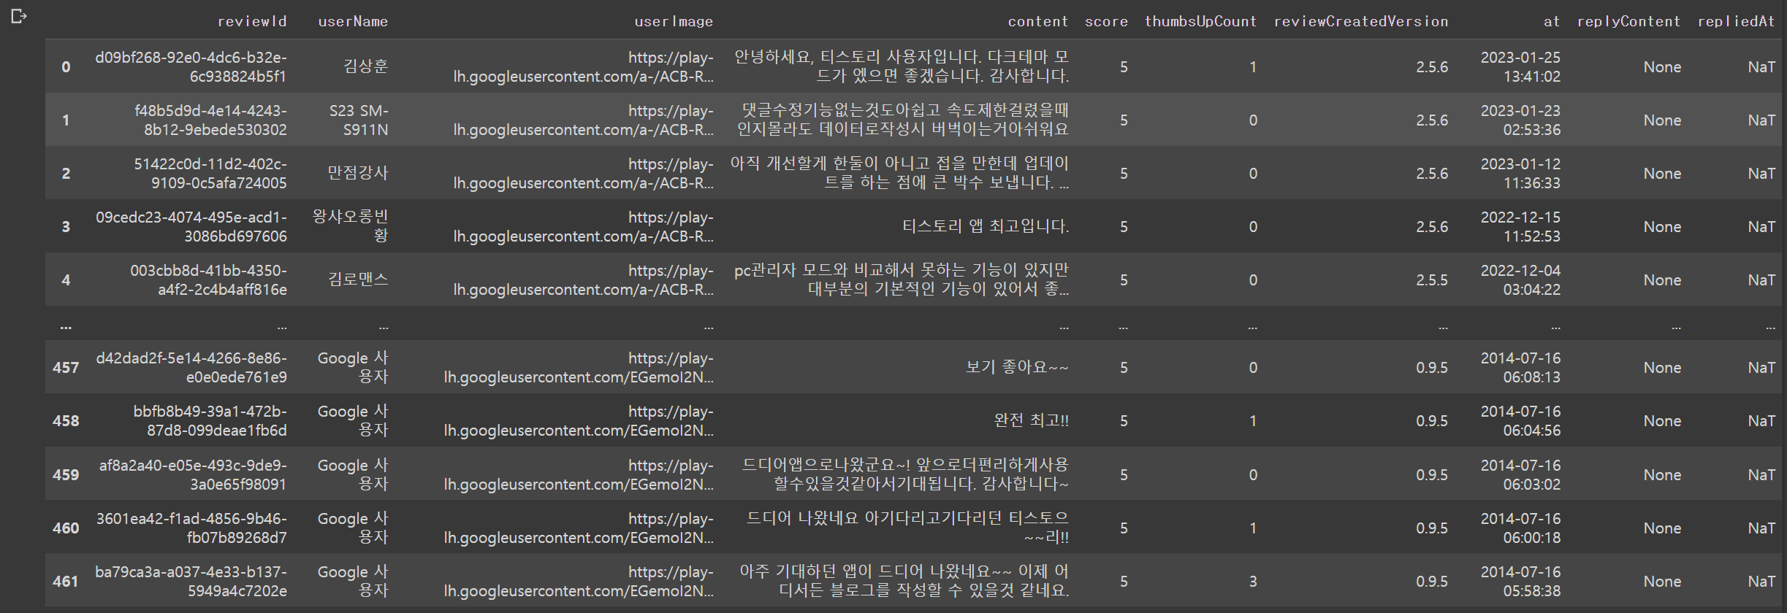This screenshot has width=1787, height=613.
Task: Click timestamp 2014-07-16 06:03:02
Action: tap(1520, 474)
